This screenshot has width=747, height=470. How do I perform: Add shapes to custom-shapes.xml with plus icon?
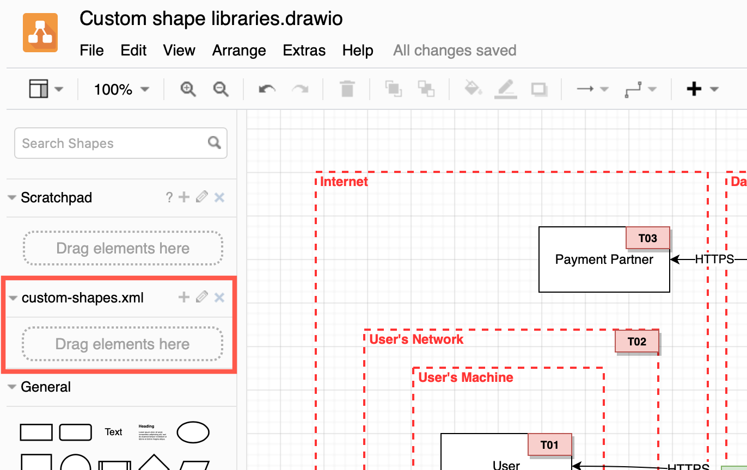coord(183,297)
